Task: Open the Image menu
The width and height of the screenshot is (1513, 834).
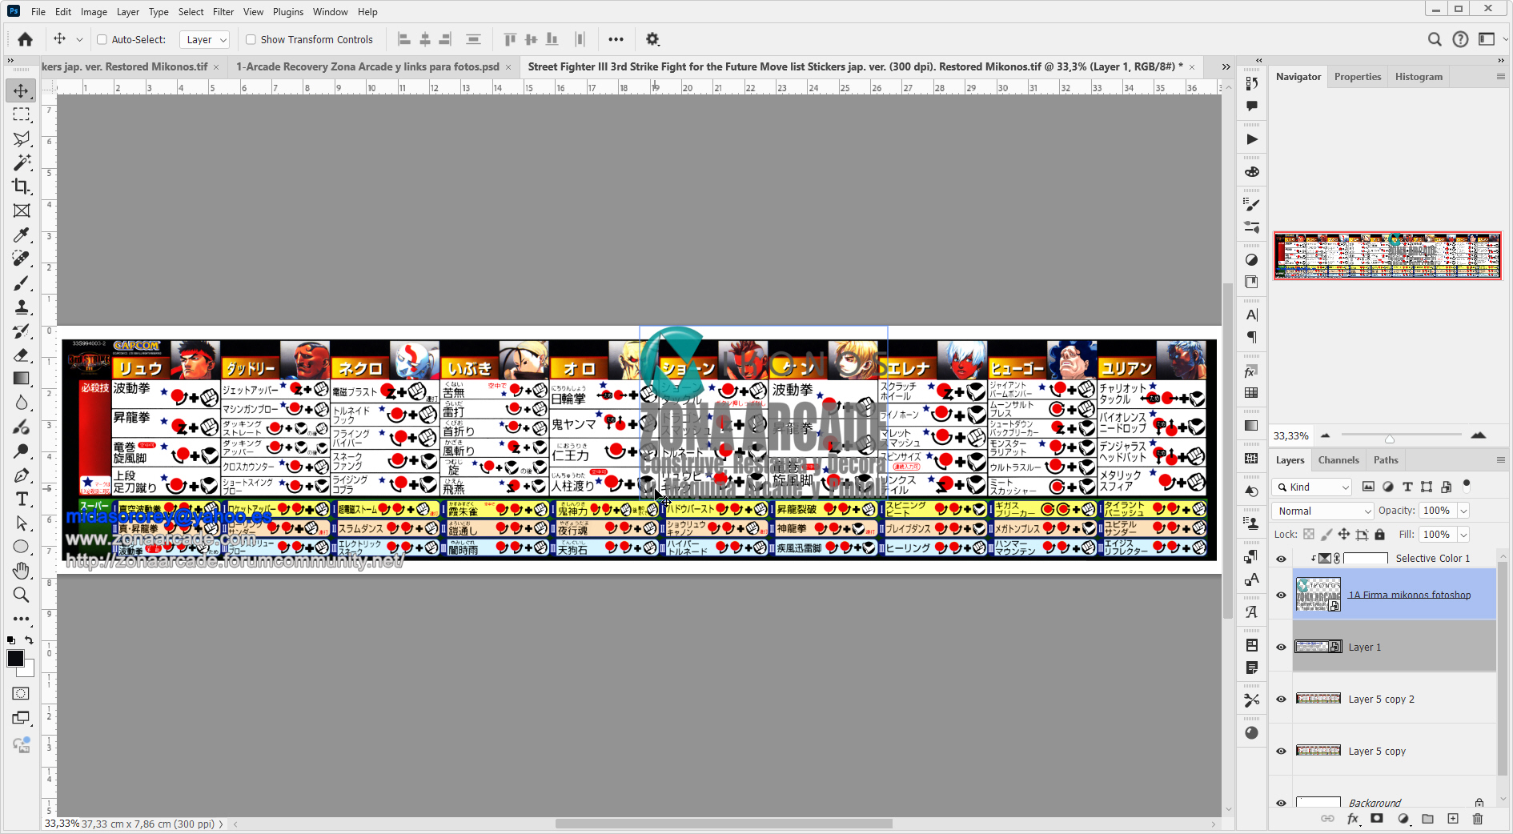Action: [x=94, y=12]
